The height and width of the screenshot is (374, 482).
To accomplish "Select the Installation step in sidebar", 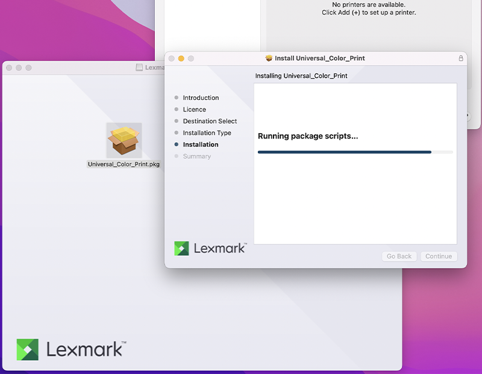I will [x=201, y=145].
